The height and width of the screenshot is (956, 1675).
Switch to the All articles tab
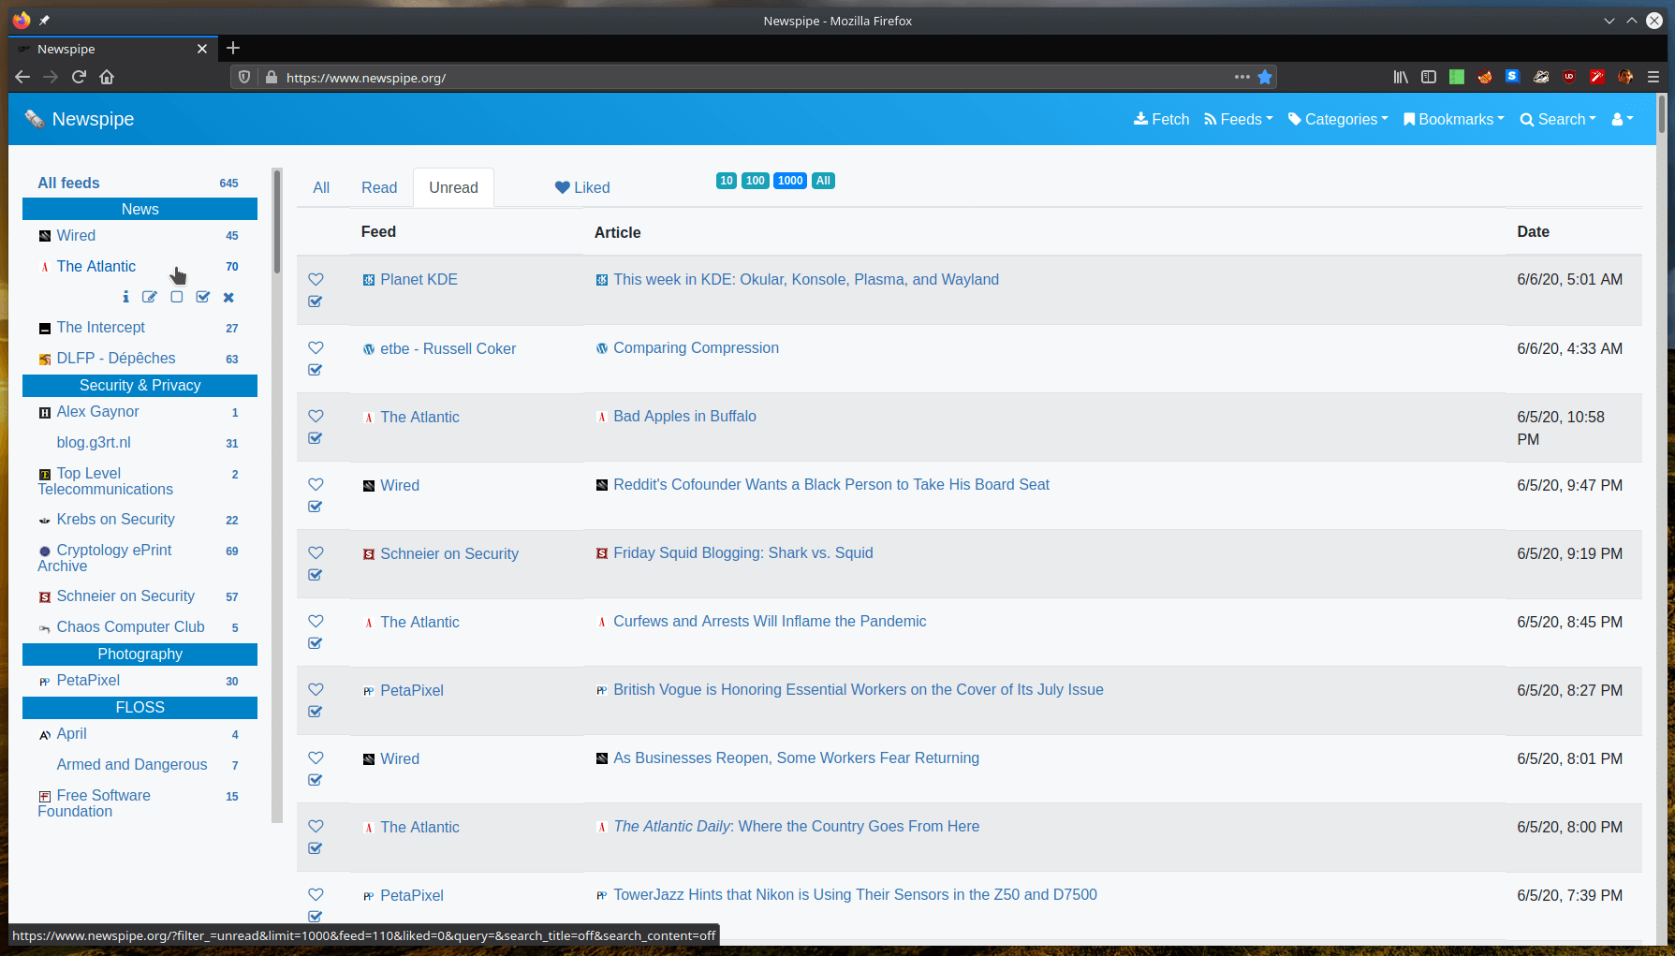[x=321, y=187]
